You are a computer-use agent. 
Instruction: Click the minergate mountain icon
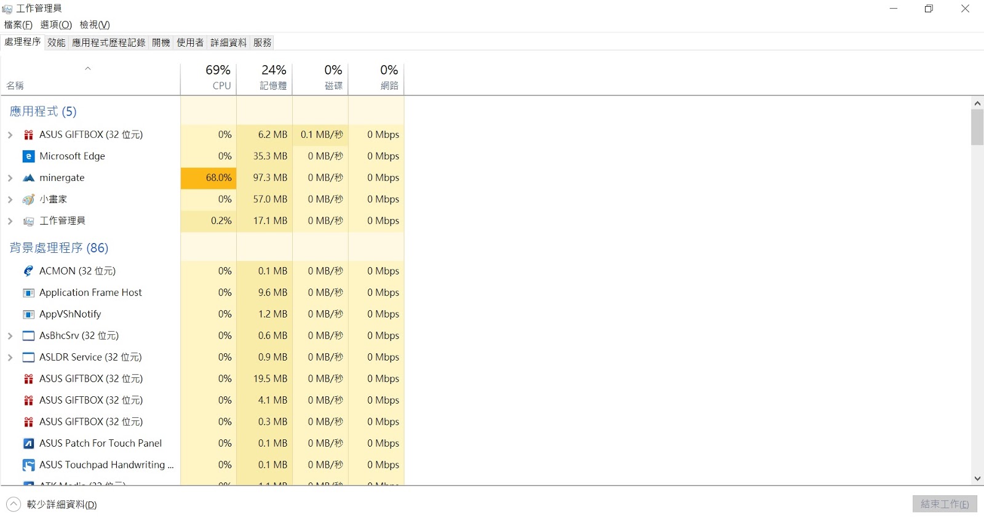point(28,178)
